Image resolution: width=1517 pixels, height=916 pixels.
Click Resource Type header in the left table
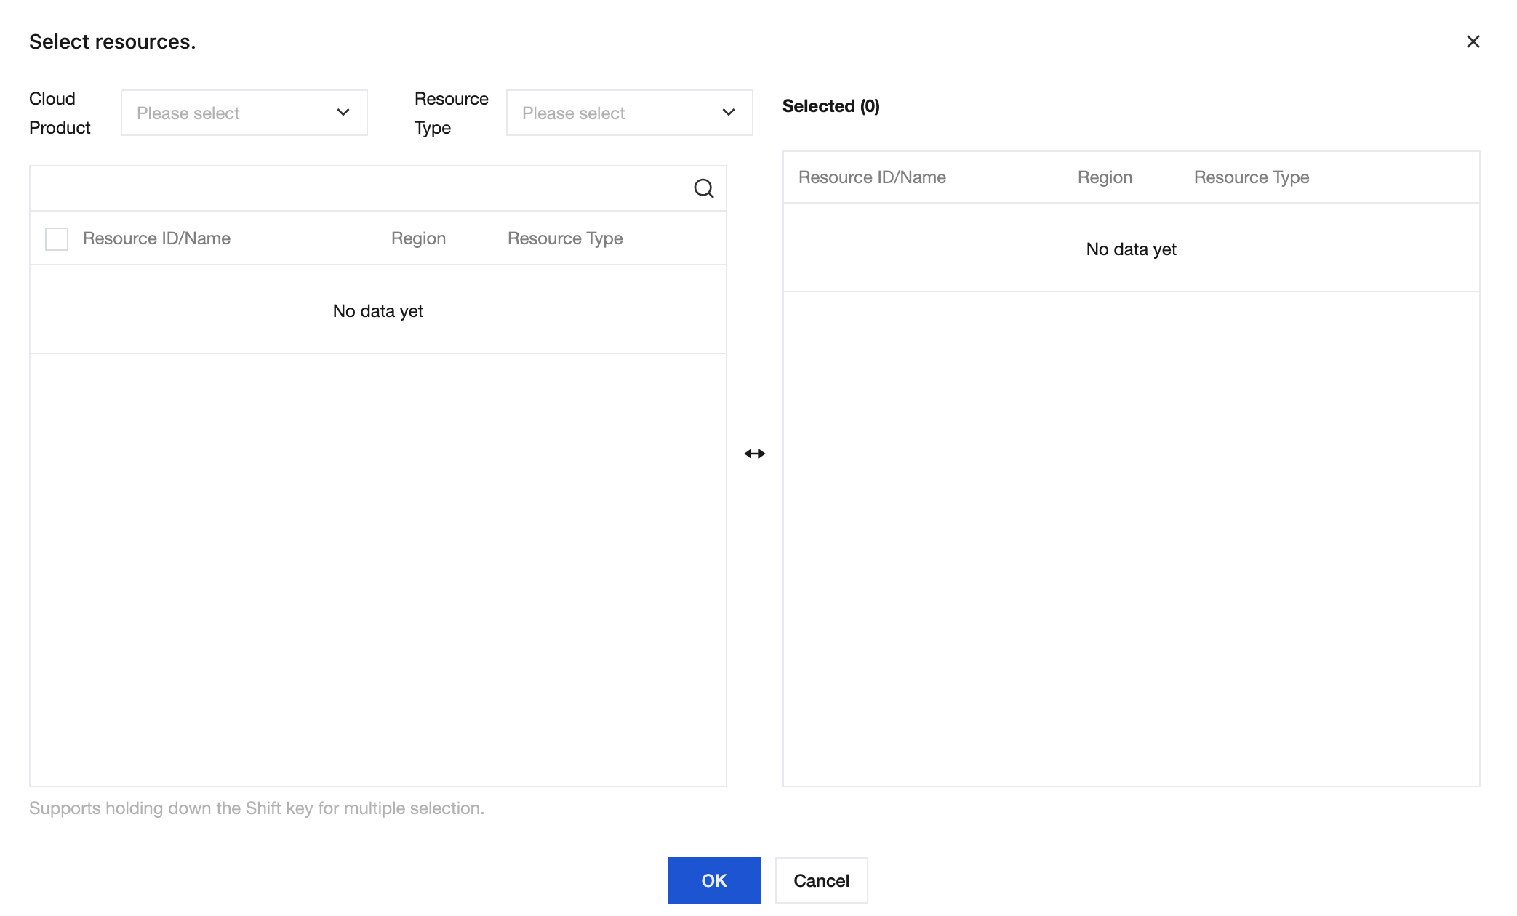tap(565, 238)
